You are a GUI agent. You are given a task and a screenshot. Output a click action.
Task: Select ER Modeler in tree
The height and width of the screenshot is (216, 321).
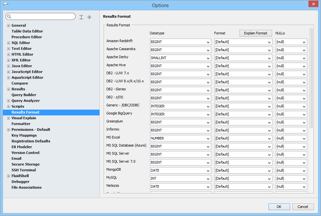point(22,147)
